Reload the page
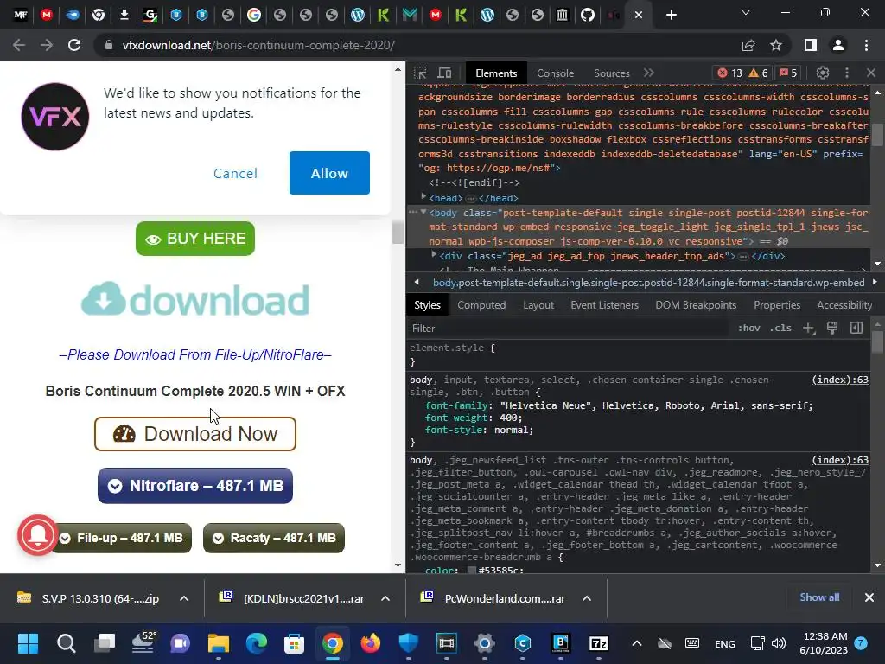The width and height of the screenshot is (885, 664). point(74,45)
